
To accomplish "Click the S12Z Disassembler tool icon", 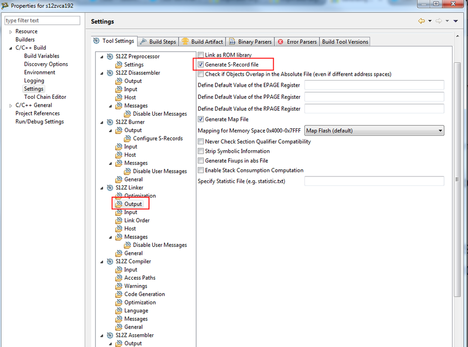I will click(110, 73).
